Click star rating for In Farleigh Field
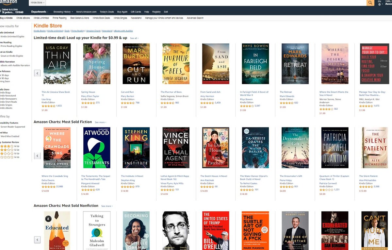This screenshot has height=250, width=392. pyautogui.click(x=247, y=106)
